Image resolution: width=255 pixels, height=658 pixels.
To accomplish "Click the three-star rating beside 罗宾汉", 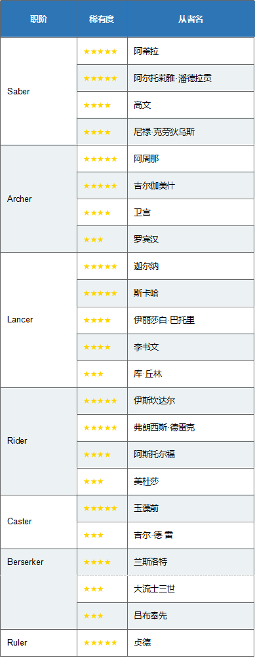I will [94, 240].
